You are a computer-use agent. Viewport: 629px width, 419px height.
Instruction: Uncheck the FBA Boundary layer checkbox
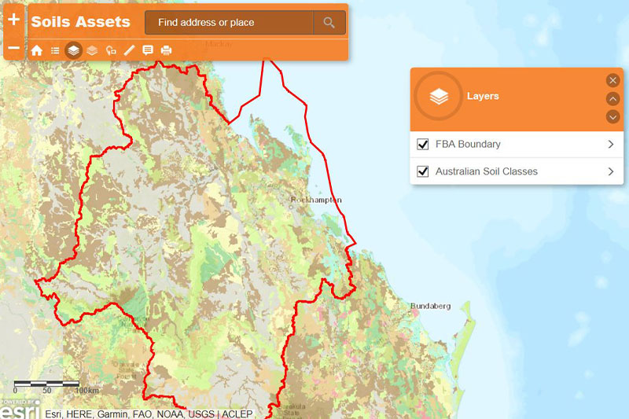pos(423,145)
